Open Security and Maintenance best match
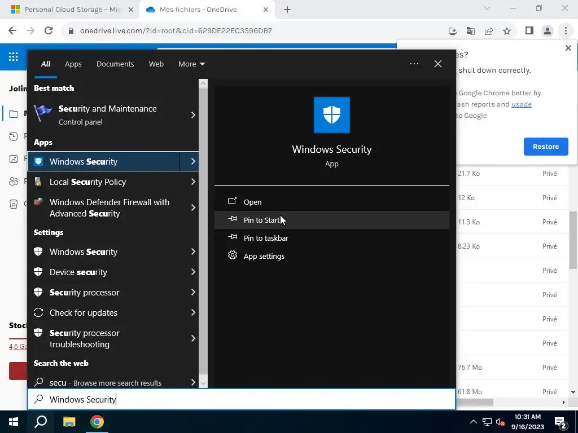Viewport: 578px width, 433px height. click(x=113, y=115)
